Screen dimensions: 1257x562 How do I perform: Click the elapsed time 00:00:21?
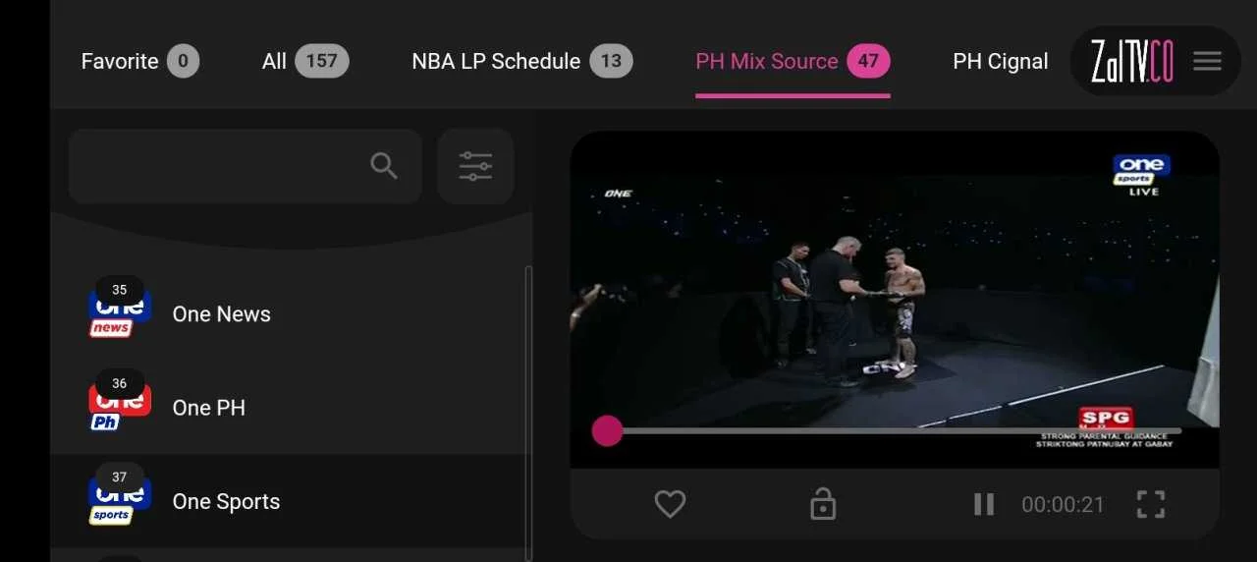click(x=1063, y=505)
